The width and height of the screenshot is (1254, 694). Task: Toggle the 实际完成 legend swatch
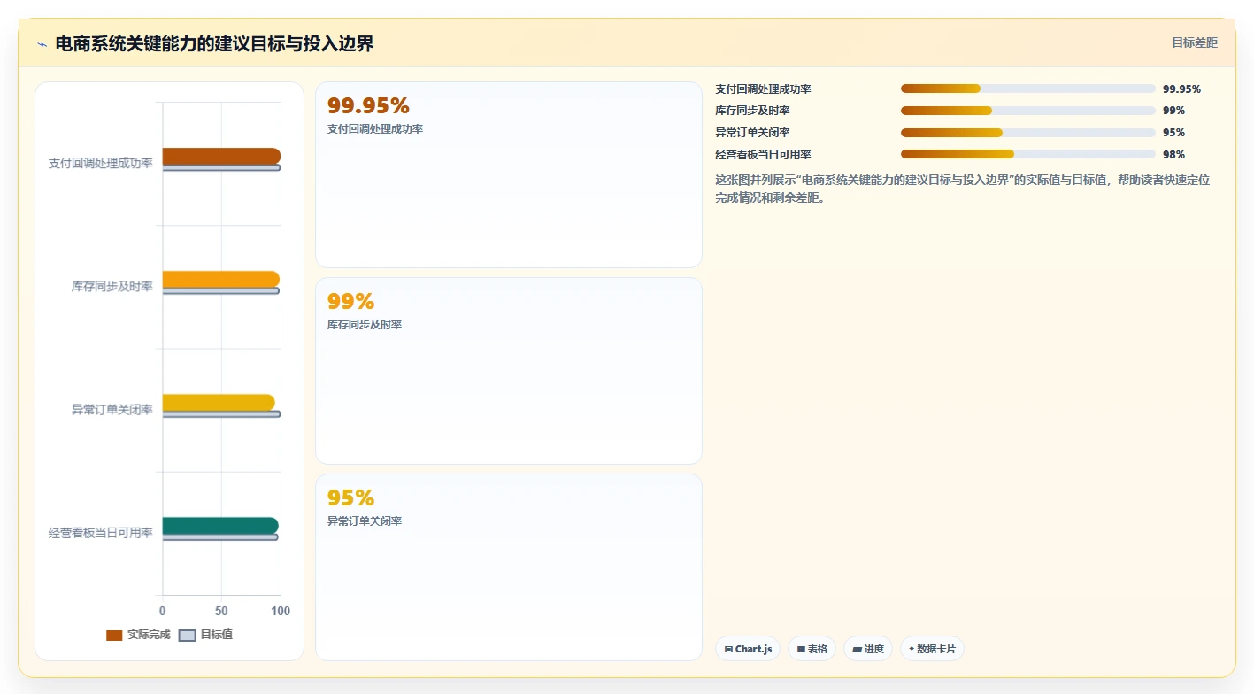tap(114, 636)
